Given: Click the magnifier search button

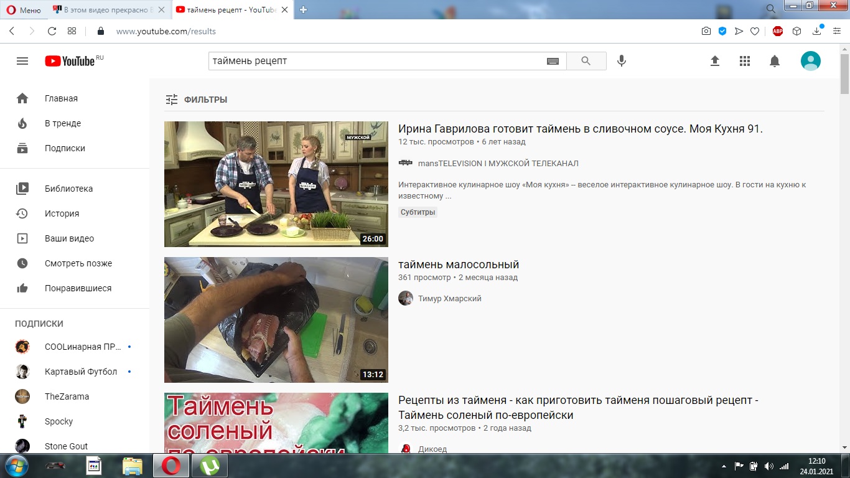Looking at the screenshot, I should pos(586,61).
